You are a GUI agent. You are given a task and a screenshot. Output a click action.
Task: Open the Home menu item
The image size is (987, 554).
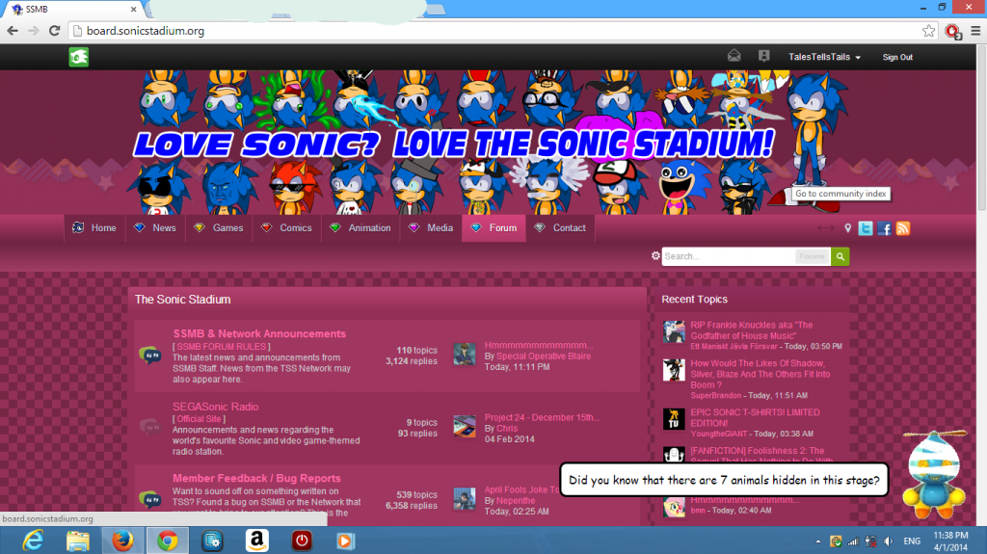(94, 228)
